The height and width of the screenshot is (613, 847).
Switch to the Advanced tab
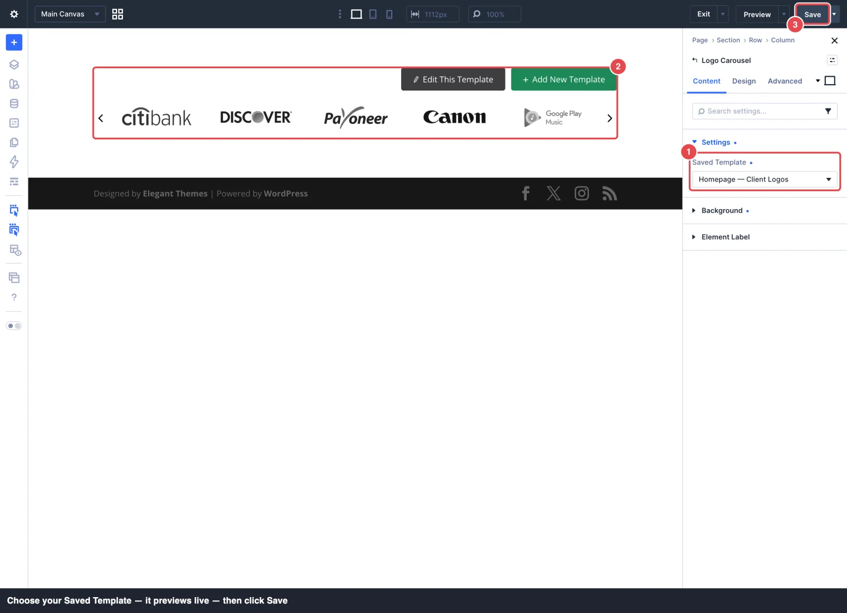click(785, 81)
